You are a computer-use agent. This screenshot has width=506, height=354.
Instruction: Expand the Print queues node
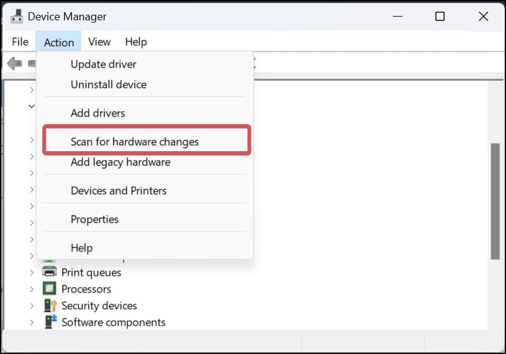(32, 272)
